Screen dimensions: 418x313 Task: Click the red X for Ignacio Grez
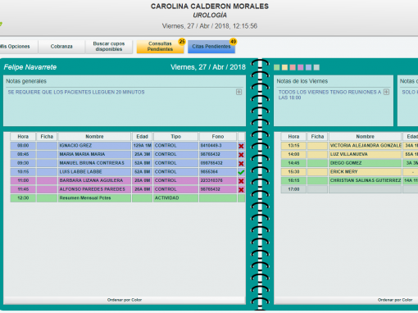[x=241, y=146]
